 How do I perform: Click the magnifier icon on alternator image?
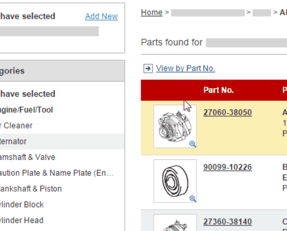point(192,144)
